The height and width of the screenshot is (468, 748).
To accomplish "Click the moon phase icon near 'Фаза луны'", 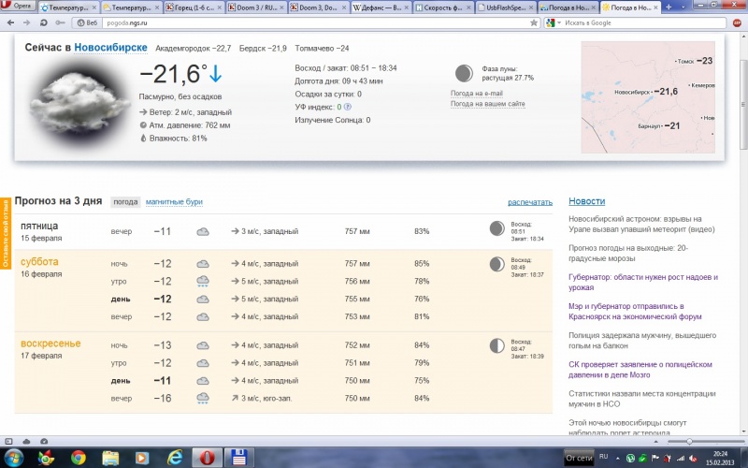I will point(464,74).
